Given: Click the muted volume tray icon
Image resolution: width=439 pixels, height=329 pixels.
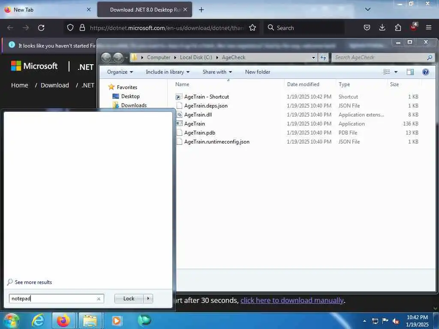Looking at the screenshot, I should (x=396, y=321).
